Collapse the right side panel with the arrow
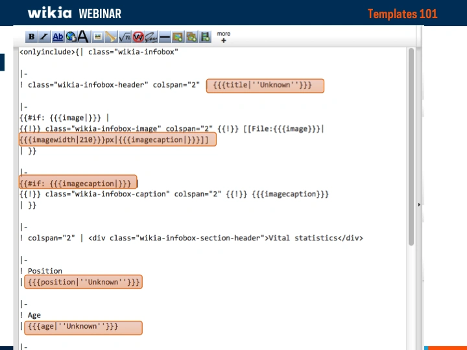The height and width of the screenshot is (350, 467). (x=418, y=205)
